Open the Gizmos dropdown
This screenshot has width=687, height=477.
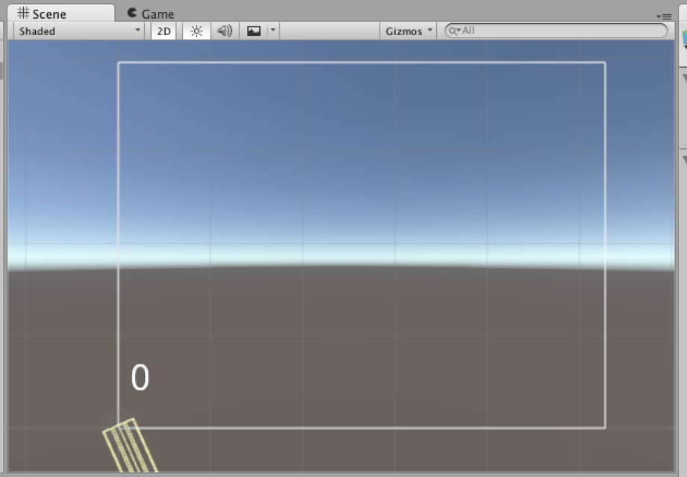pos(408,31)
